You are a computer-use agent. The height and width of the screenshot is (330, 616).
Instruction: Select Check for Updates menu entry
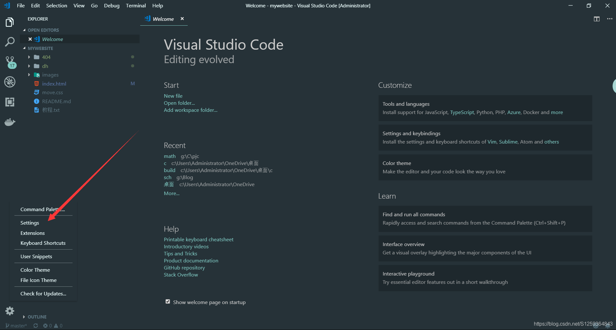(x=43, y=293)
